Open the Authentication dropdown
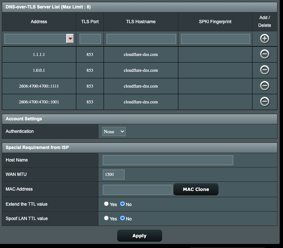The height and width of the screenshot is (248, 283). click(114, 131)
